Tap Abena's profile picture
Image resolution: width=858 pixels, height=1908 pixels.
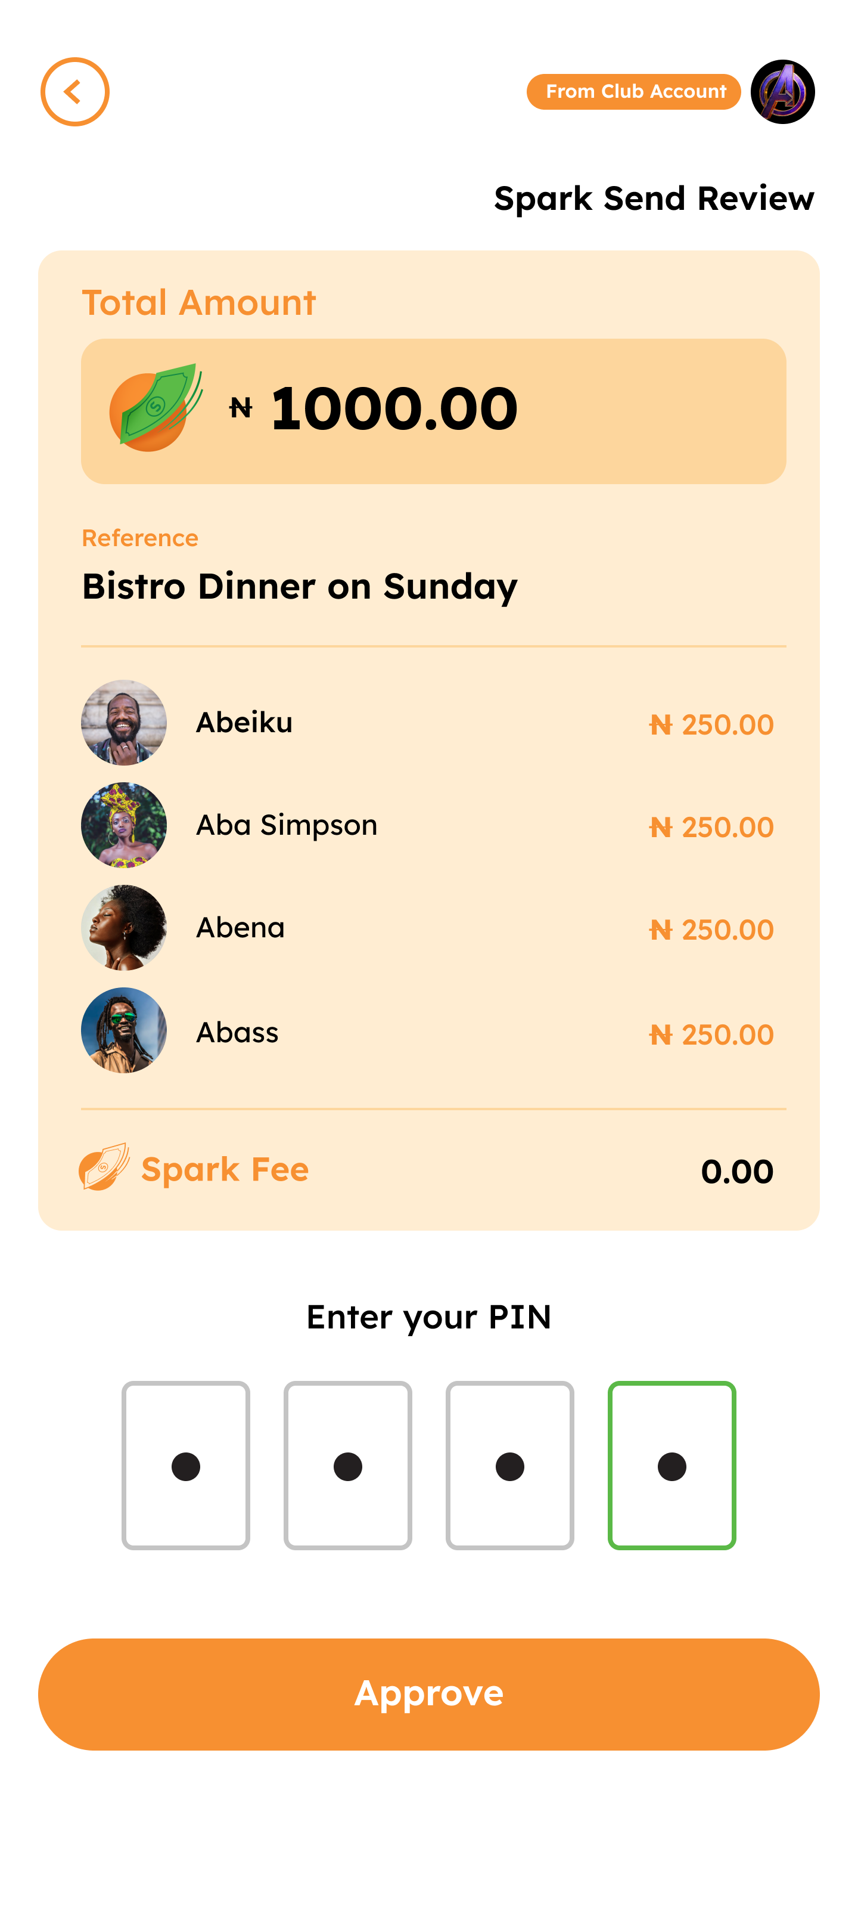tap(123, 927)
